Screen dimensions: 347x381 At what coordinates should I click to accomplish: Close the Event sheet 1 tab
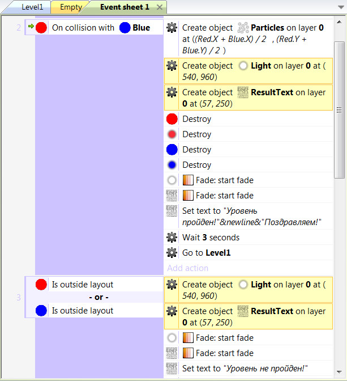[160, 7]
